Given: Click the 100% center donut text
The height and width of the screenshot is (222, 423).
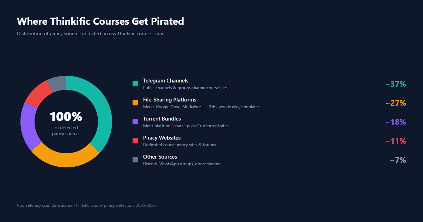Looking at the screenshot, I should coord(66,117).
